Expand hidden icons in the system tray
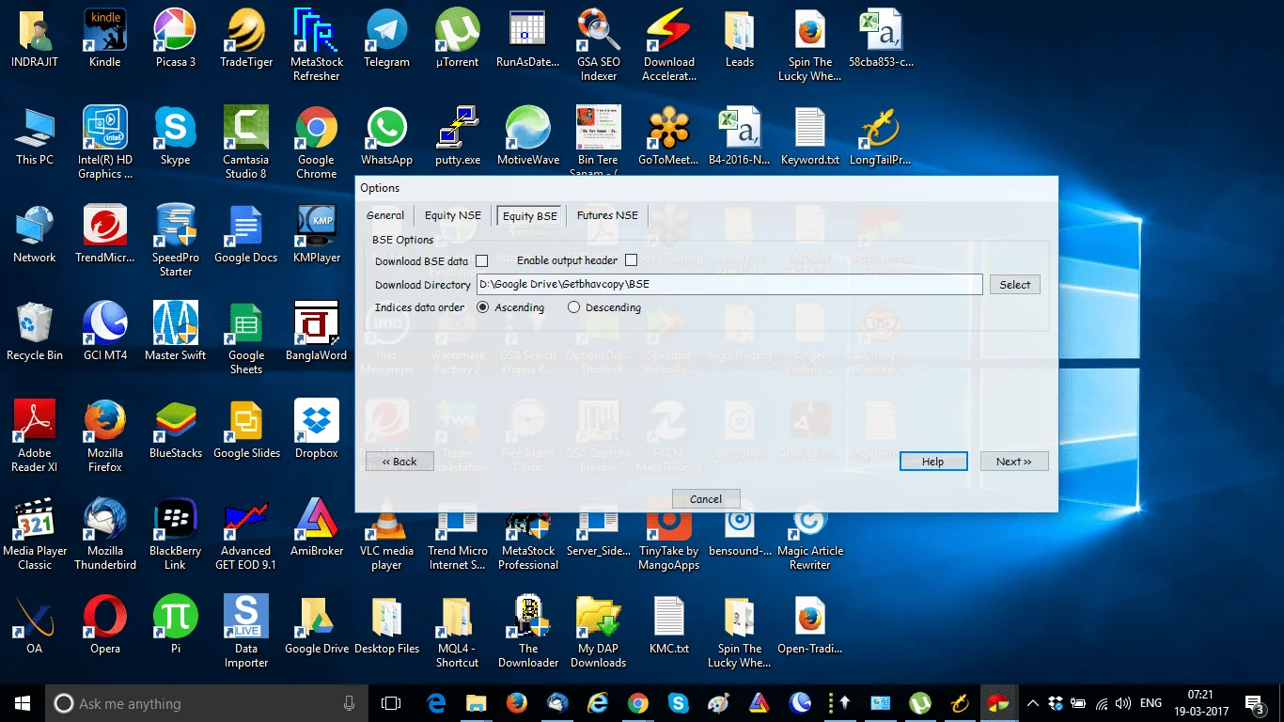 point(1032,702)
